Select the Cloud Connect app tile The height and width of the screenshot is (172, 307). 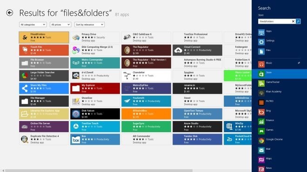[197, 50]
